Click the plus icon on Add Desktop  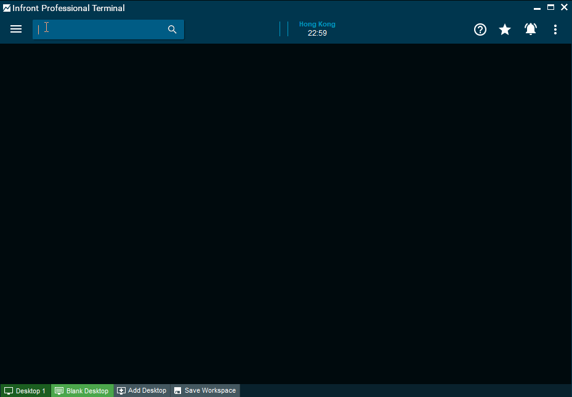coord(121,391)
